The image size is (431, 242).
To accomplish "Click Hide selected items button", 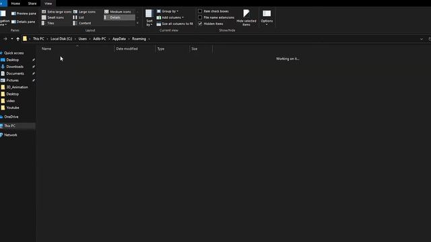I will (x=246, y=18).
